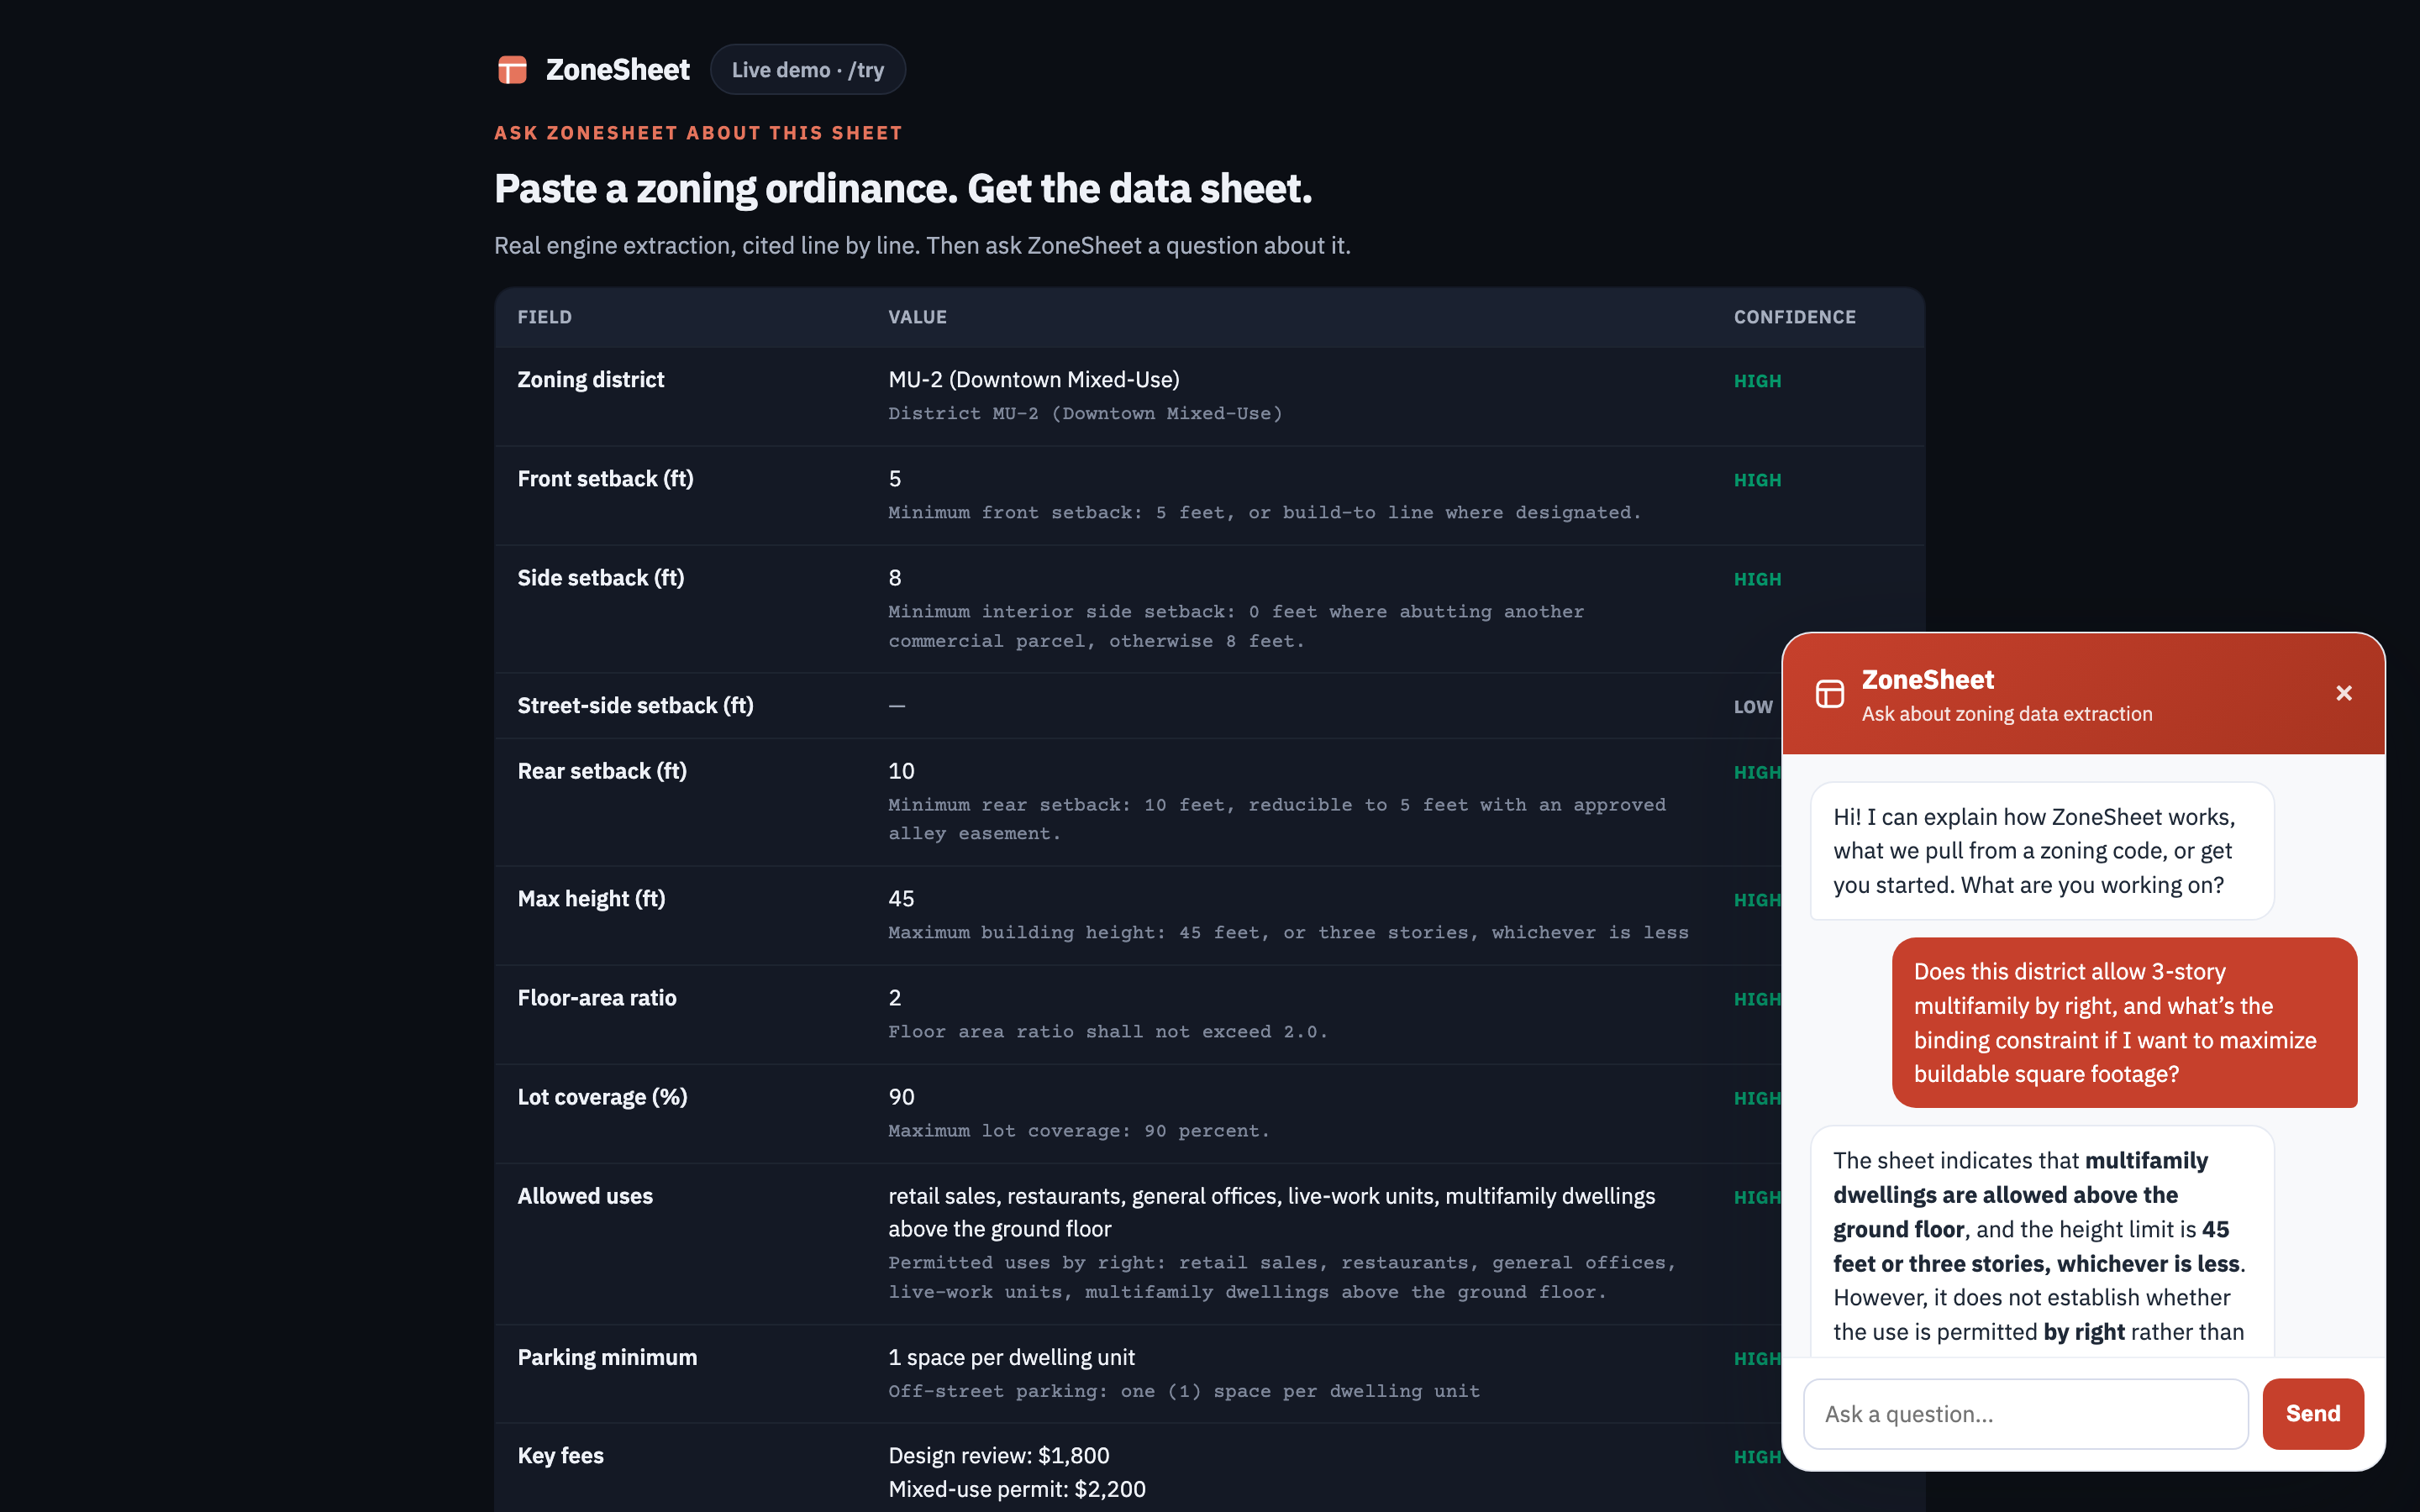The image size is (2420, 1512).
Task: Click the Design review: $1,800 fee
Action: coord(999,1456)
